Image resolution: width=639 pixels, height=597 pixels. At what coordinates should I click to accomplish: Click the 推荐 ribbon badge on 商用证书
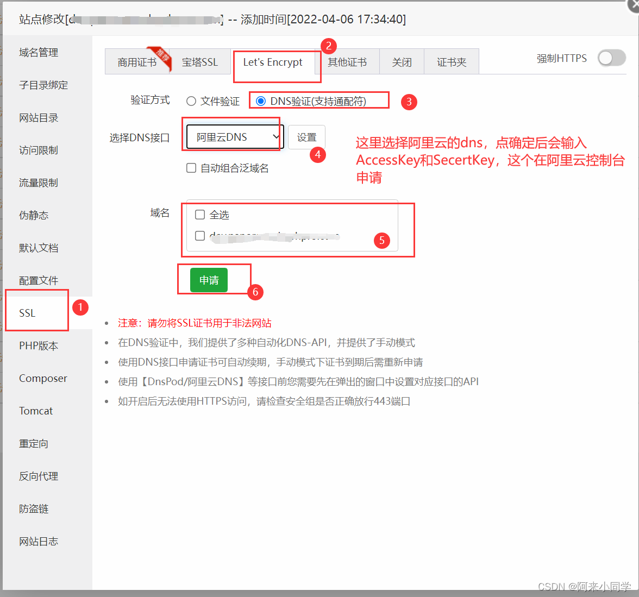click(x=161, y=56)
